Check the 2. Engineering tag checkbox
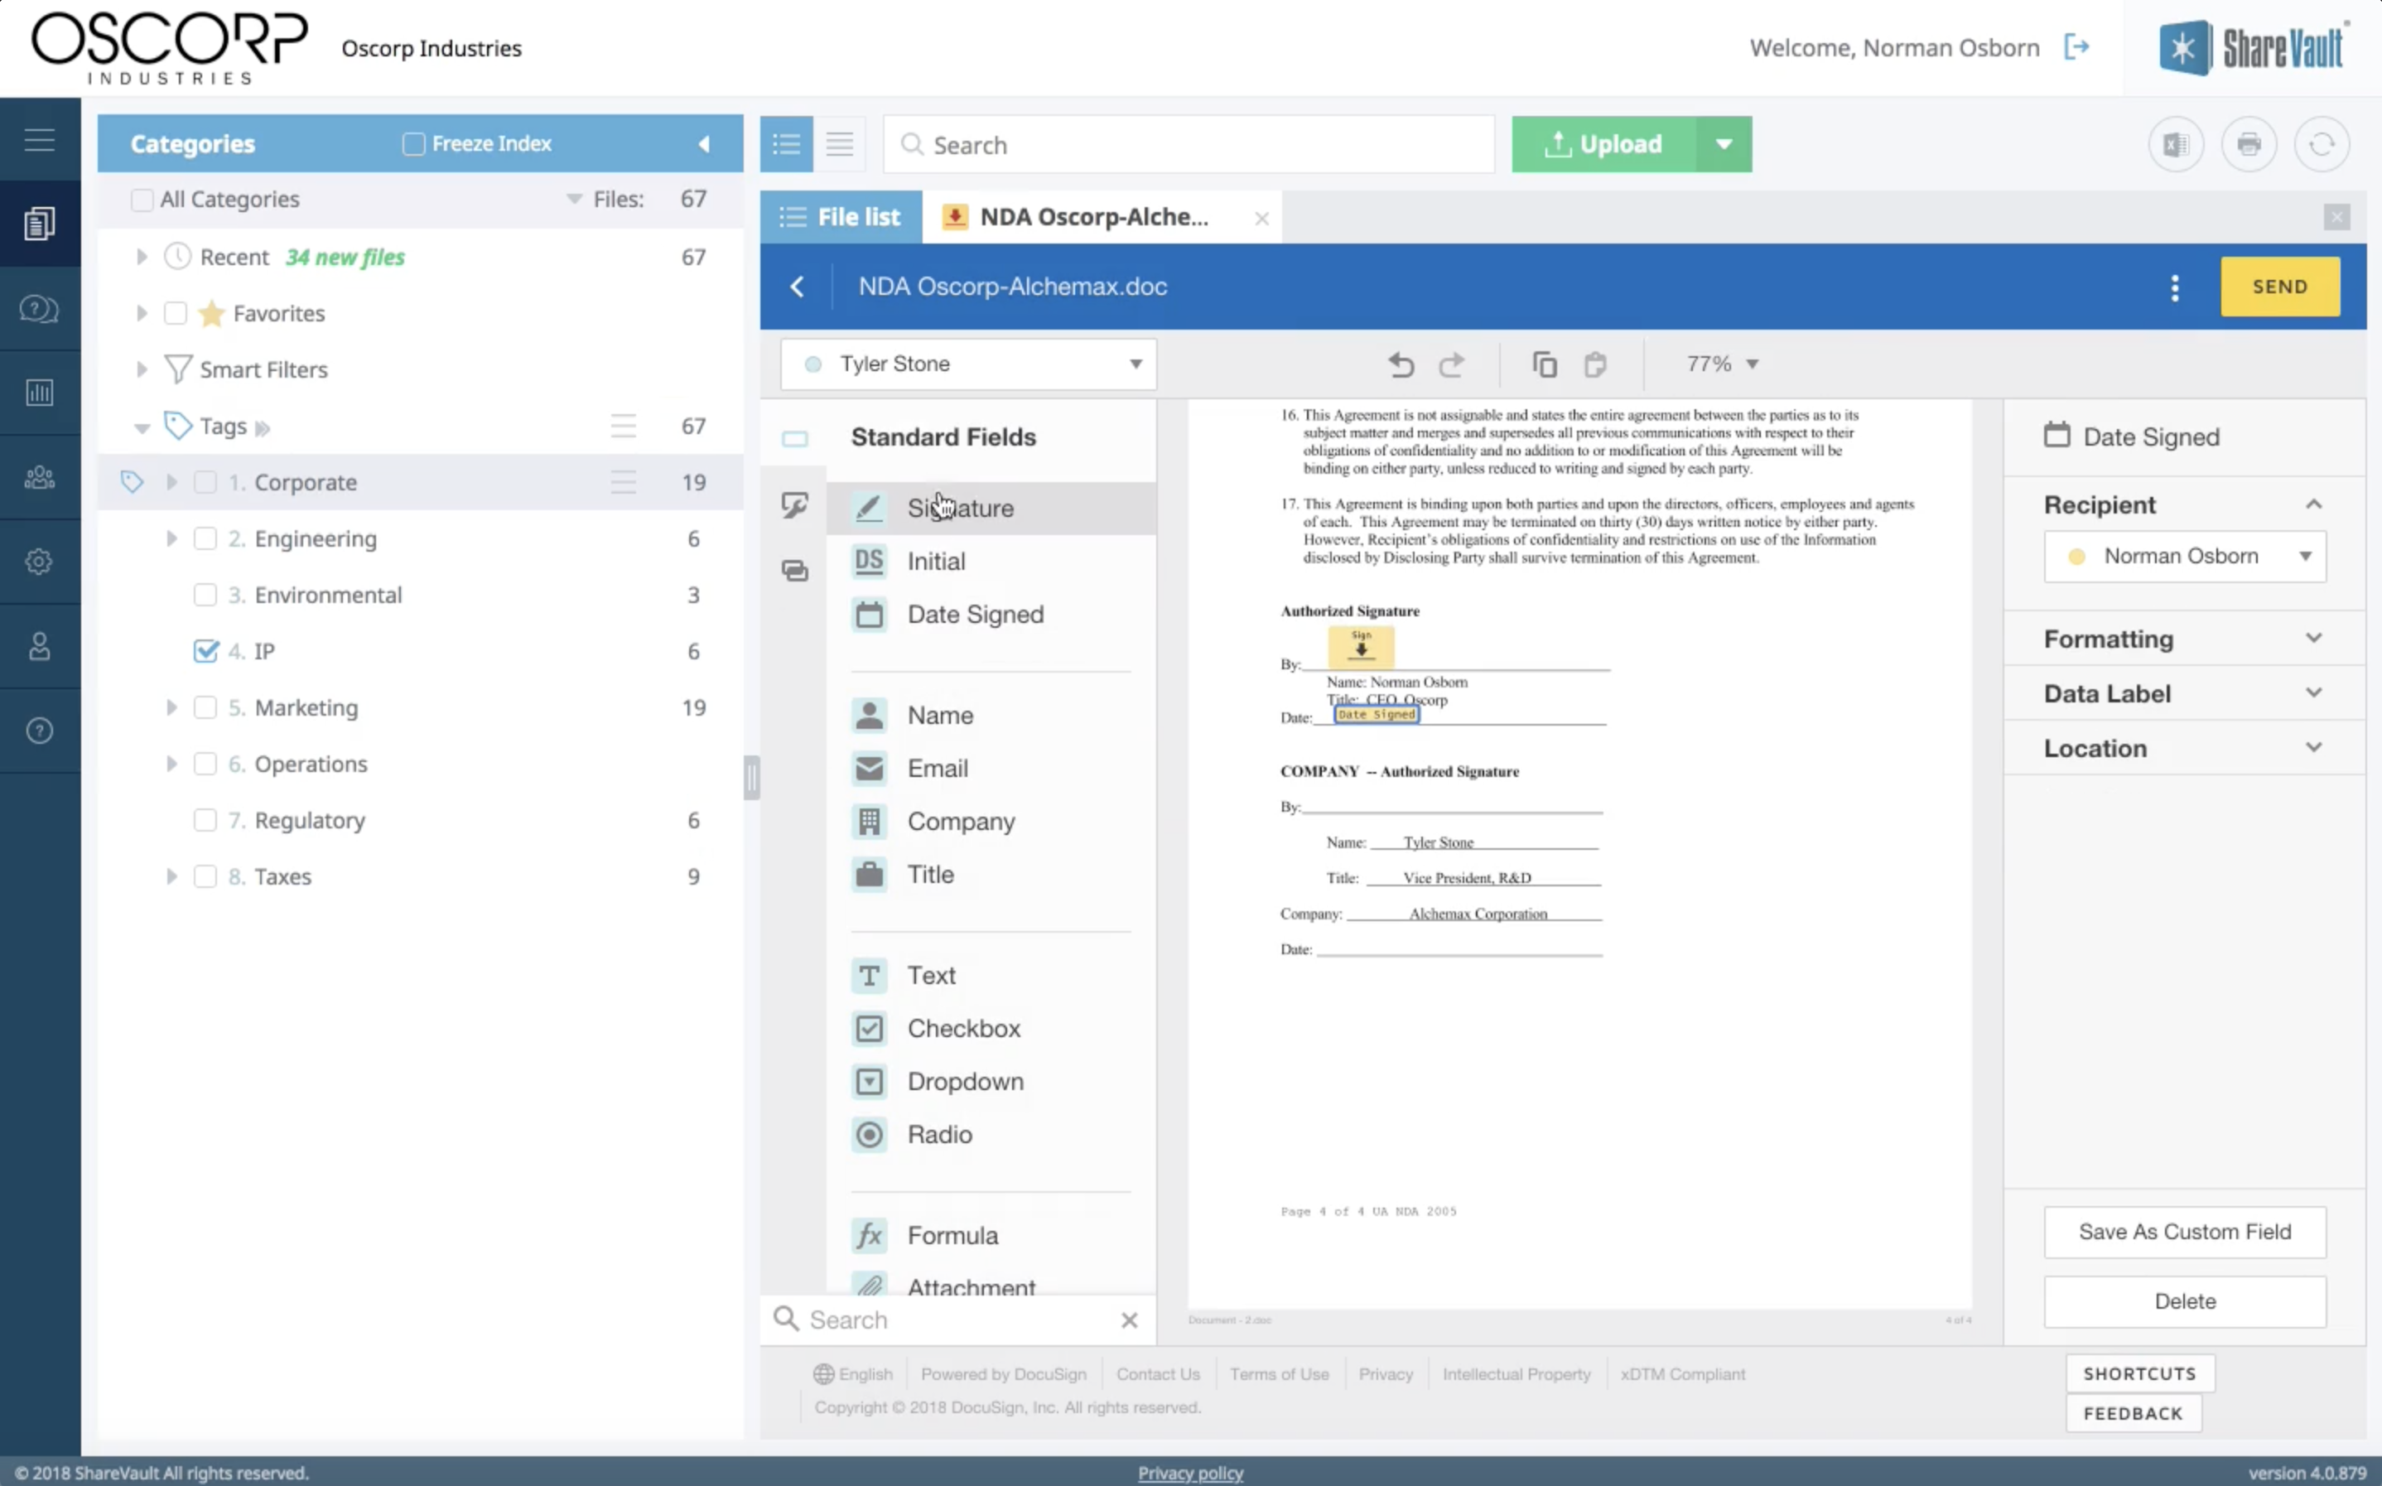Viewport: 2382px width, 1486px height. [205, 538]
